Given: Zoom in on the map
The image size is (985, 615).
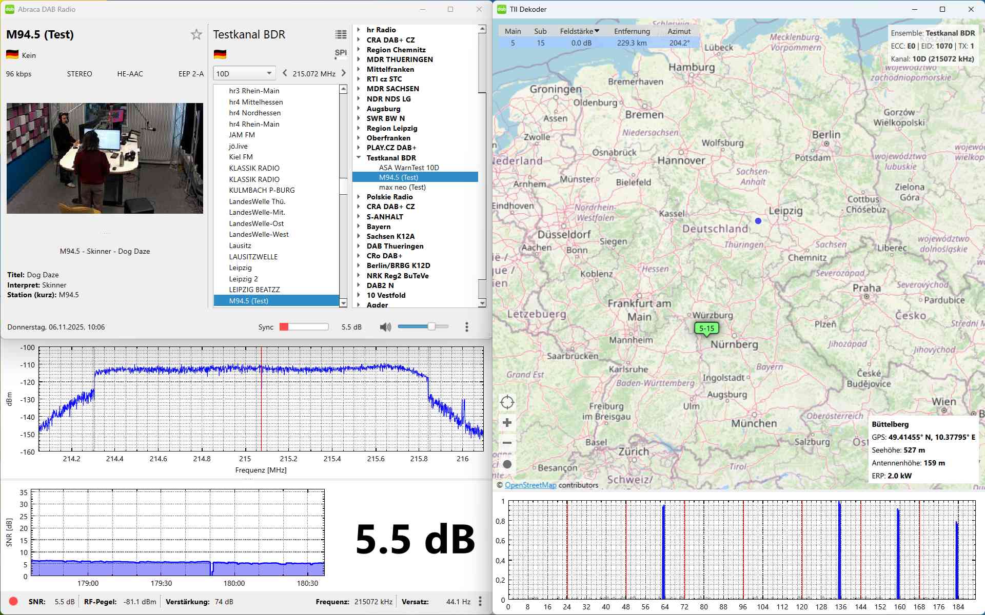Looking at the screenshot, I should [x=507, y=423].
